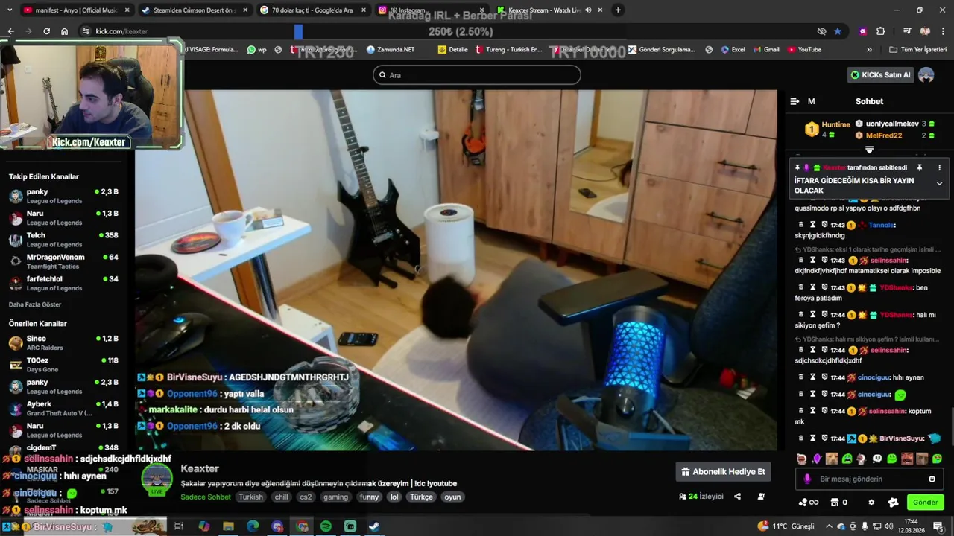Screen dimensions: 954x536
Task: Open the browser extensions puzzle icon
Action: point(880,31)
